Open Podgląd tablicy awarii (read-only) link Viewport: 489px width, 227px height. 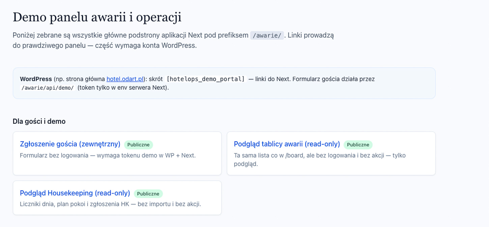point(287,144)
